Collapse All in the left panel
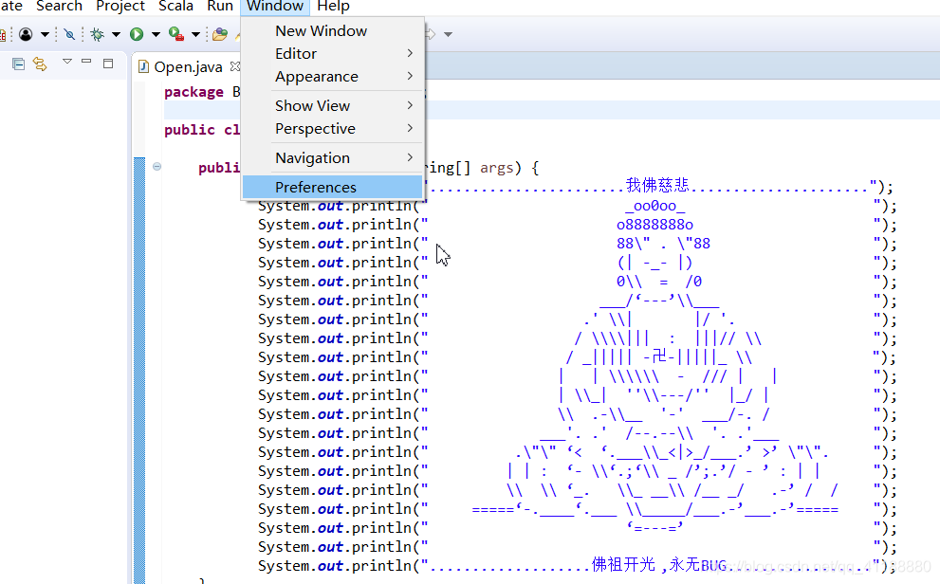This screenshot has height=584, width=940. click(x=19, y=64)
